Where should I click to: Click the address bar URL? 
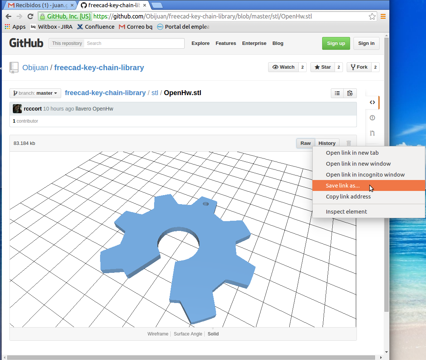click(203, 17)
